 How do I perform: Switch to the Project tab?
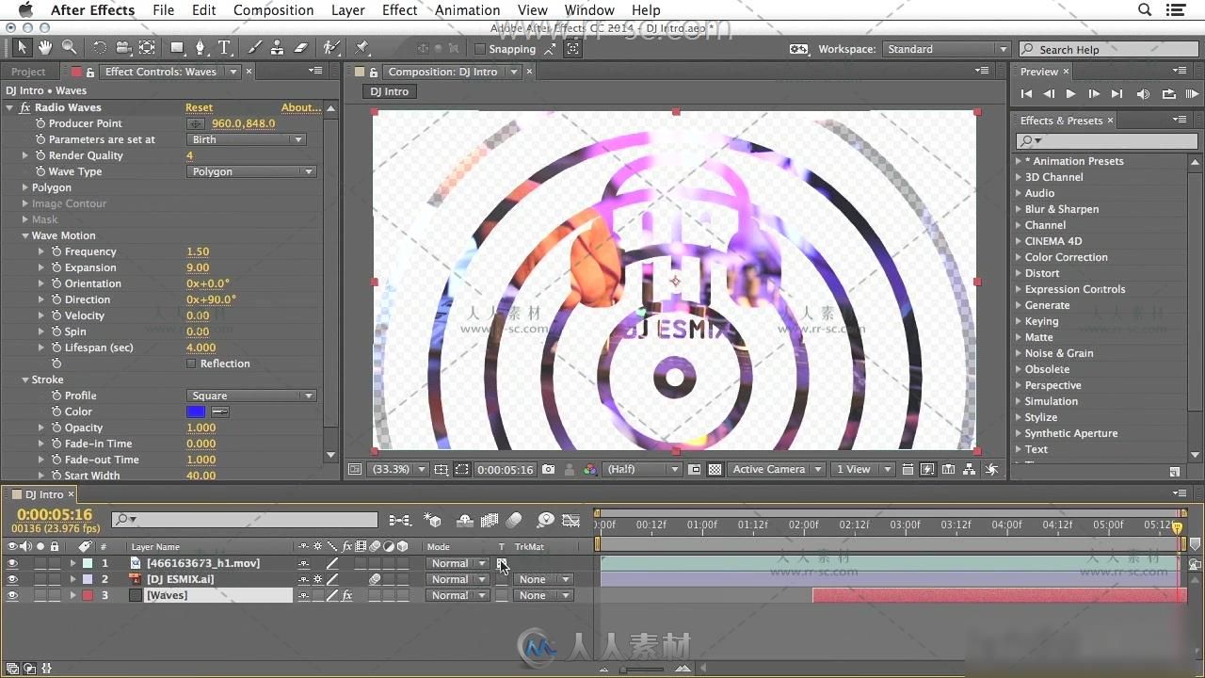[x=28, y=72]
